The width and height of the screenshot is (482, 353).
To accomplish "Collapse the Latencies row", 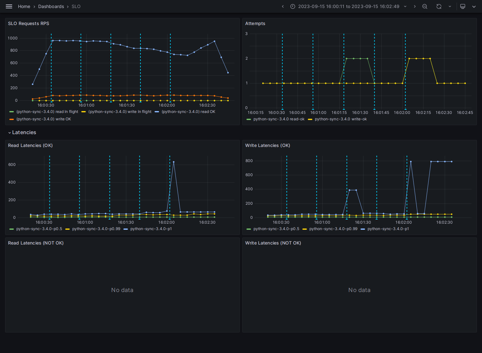I will [22, 132].
